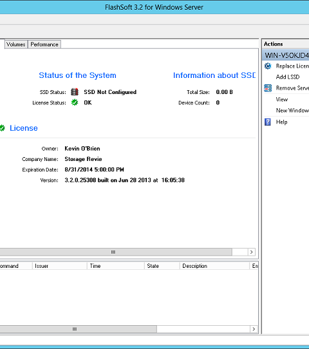Click the version string 3.2.0.25308

[x=80, y=180]
